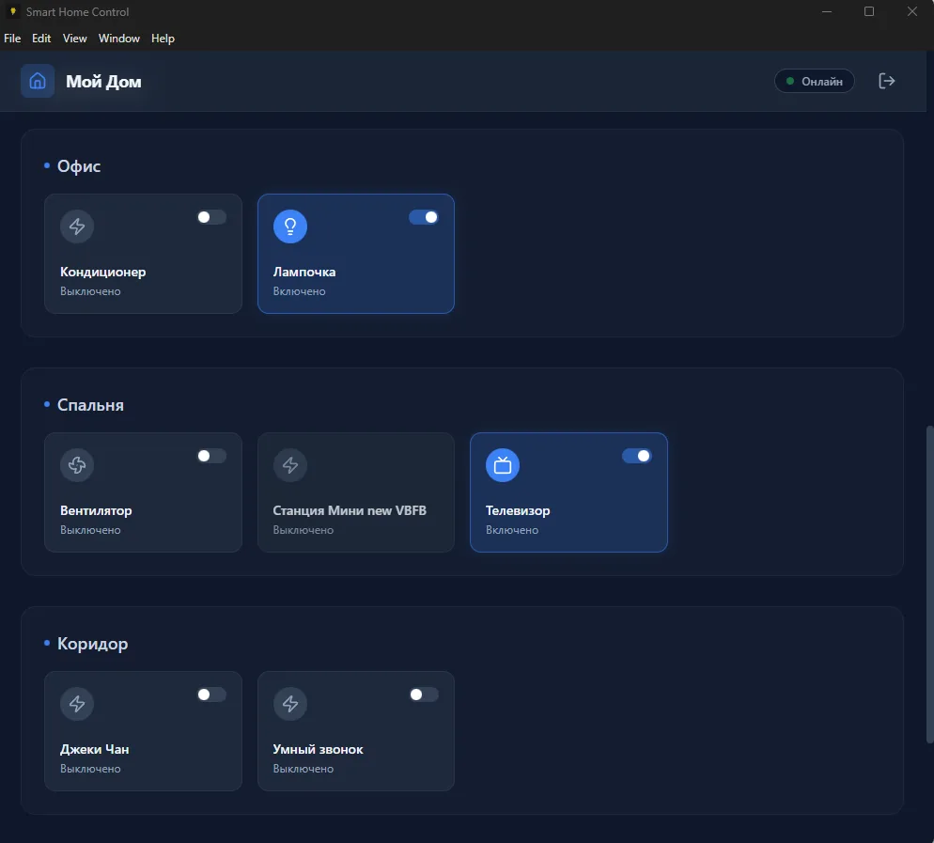Enable the Вентилятор toggle
934x843 pixels.
[x=211, y=456]
